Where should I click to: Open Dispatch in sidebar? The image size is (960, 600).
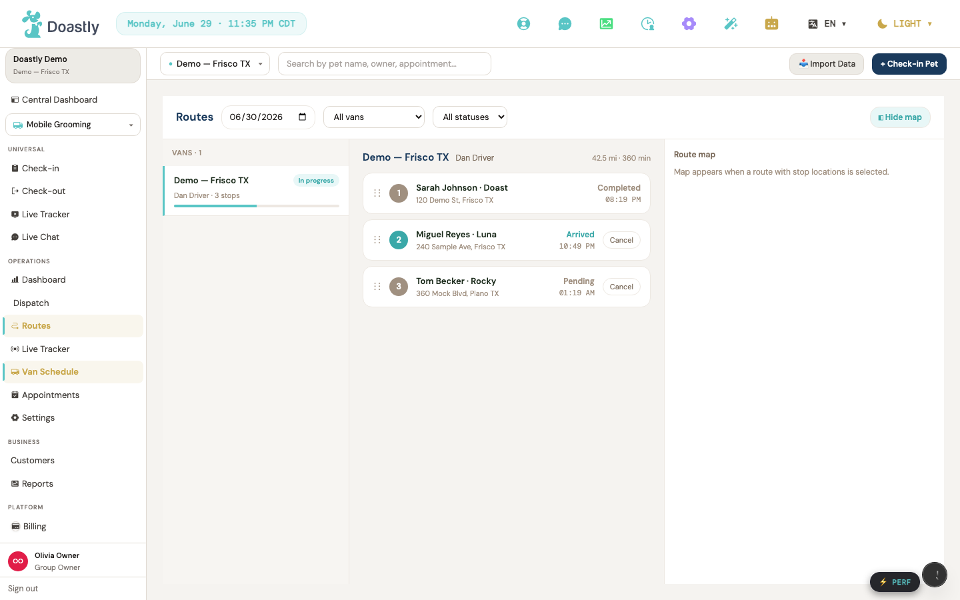(x=73, y=303)
